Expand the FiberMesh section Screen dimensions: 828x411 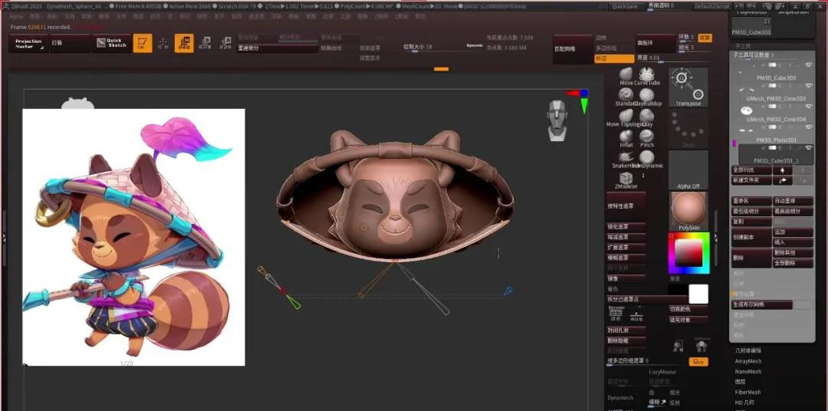click(x=747, y=393)
